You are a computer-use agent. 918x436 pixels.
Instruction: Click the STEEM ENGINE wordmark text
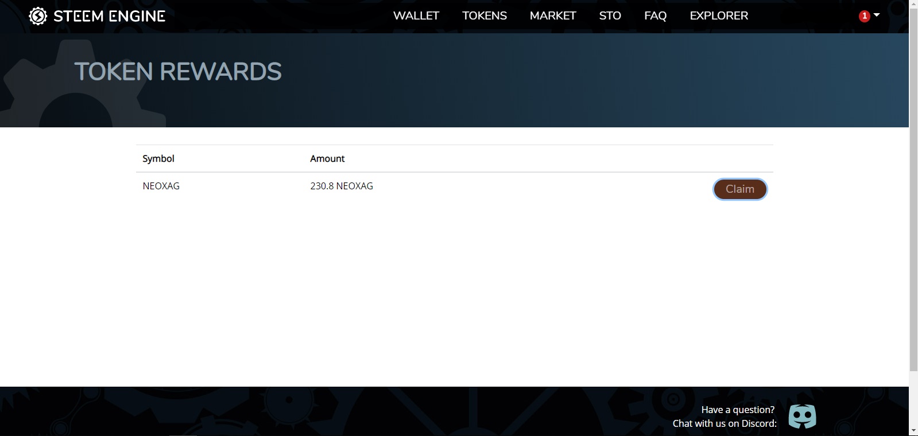click(x=109, y=16)
